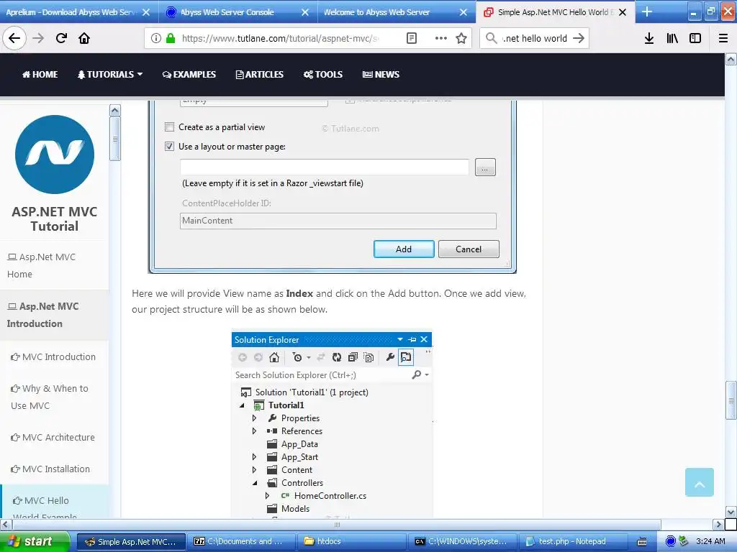Screen dimensions: 737x552
Task: Close the Simple Asp.Net MVC Hello World tab
Action: [x=623, y=12]
